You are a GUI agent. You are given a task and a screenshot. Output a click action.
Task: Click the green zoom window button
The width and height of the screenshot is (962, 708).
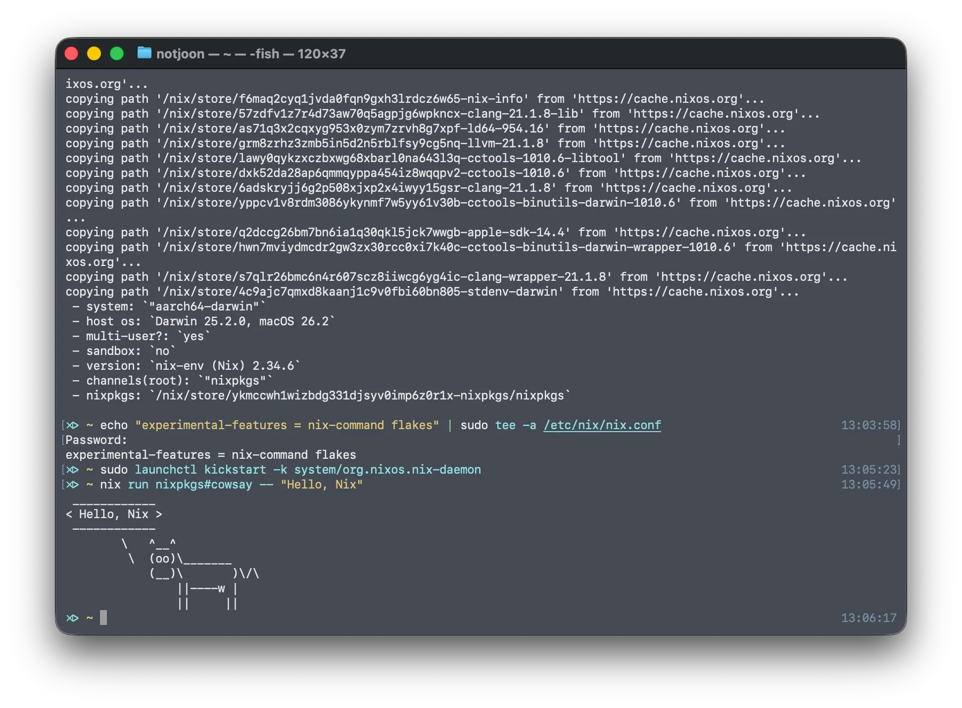tap(117, 53)
